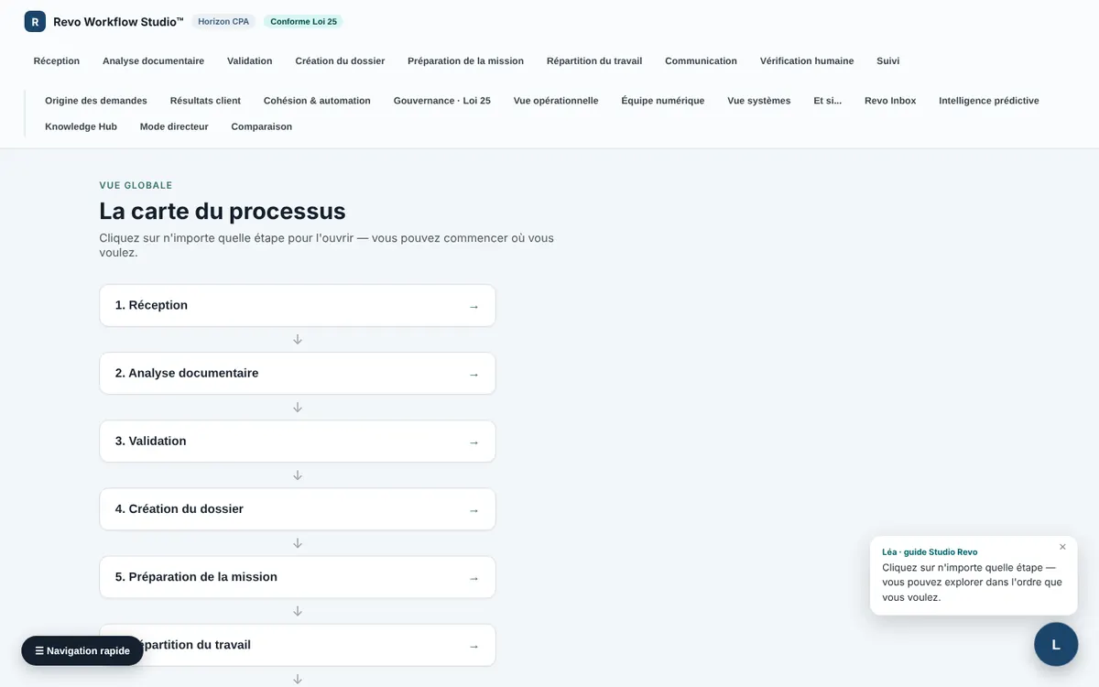Click the 'VUE GLOBALE' label

tap(136, 185)
